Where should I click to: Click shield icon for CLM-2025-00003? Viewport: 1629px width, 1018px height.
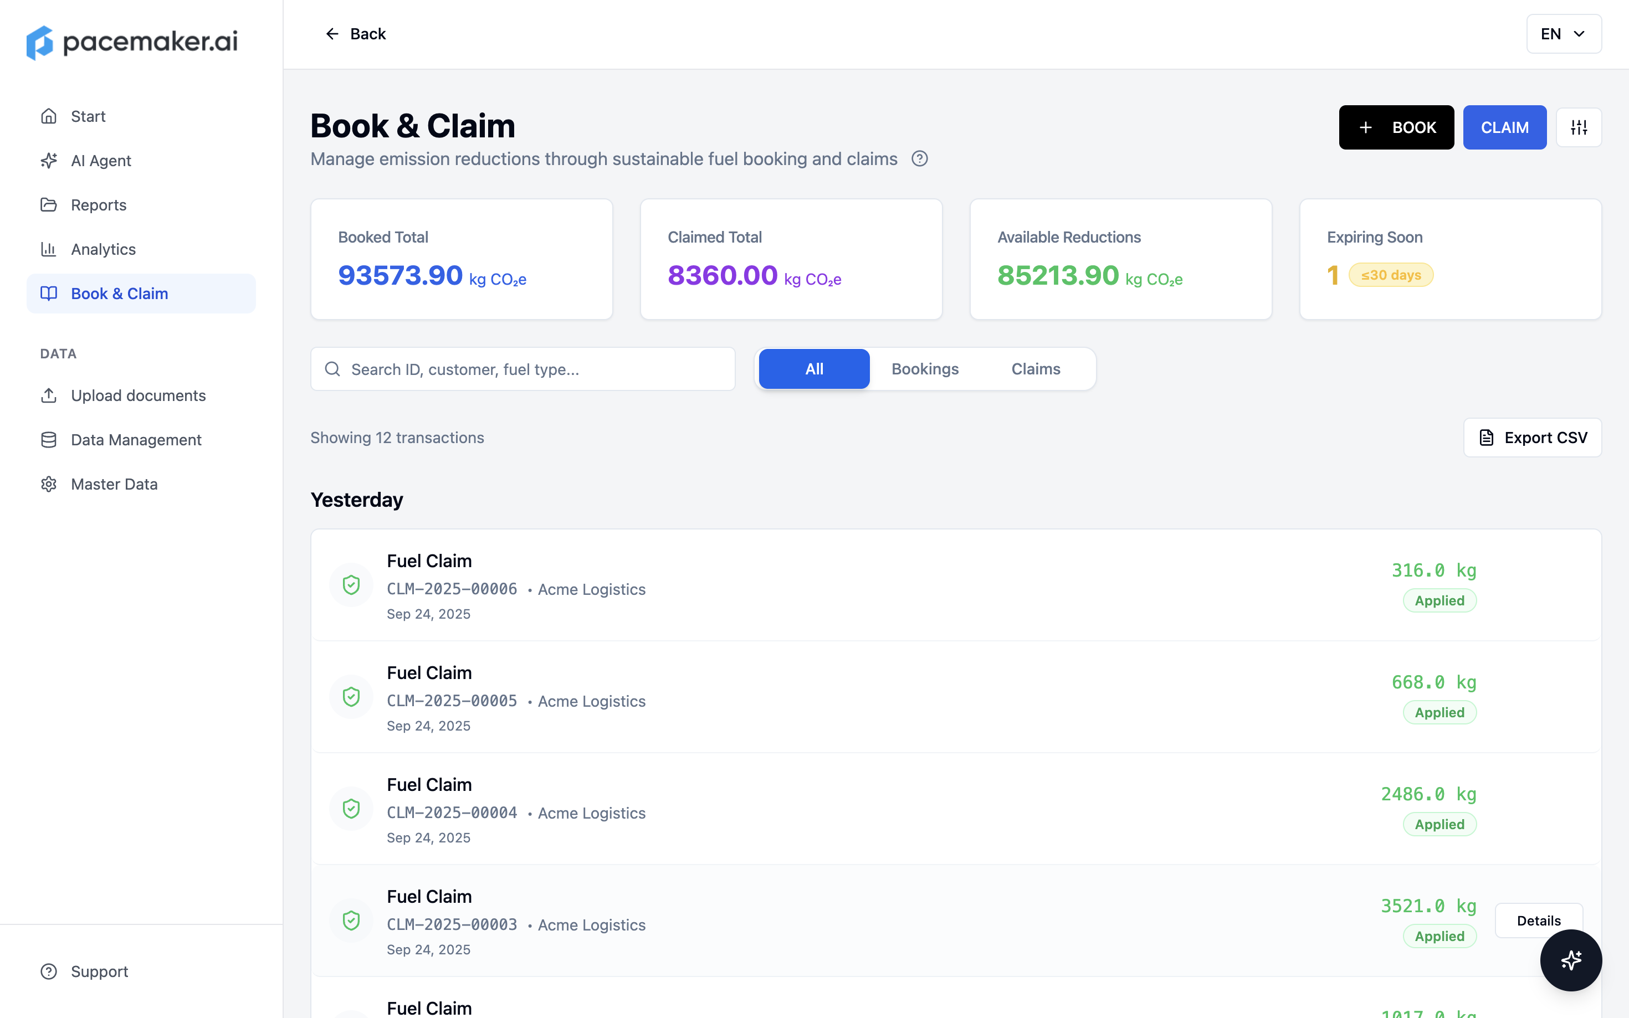point(351,921)
